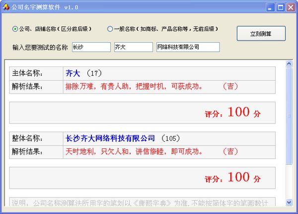
Task: Minimize the 公司名字测算软件 window
Action: tap(270, 7)
